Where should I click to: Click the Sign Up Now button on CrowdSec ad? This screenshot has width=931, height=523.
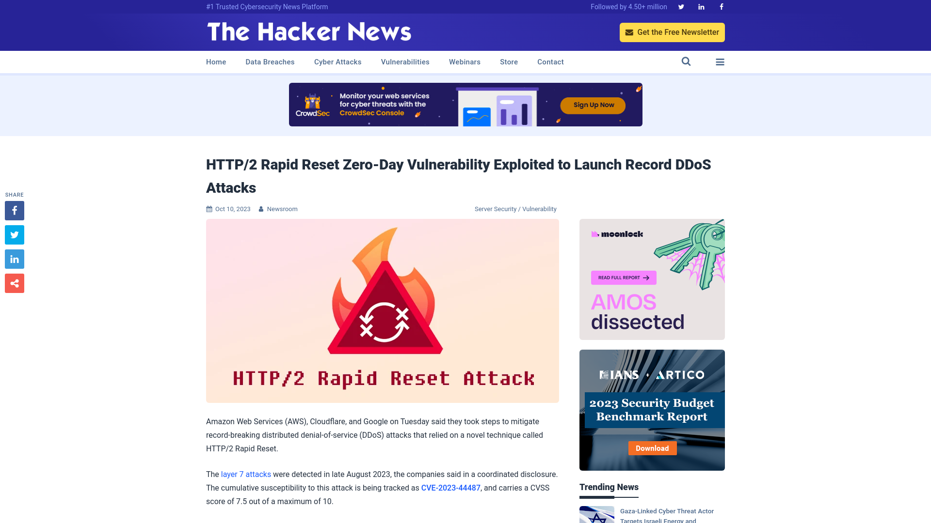[594, 105]
